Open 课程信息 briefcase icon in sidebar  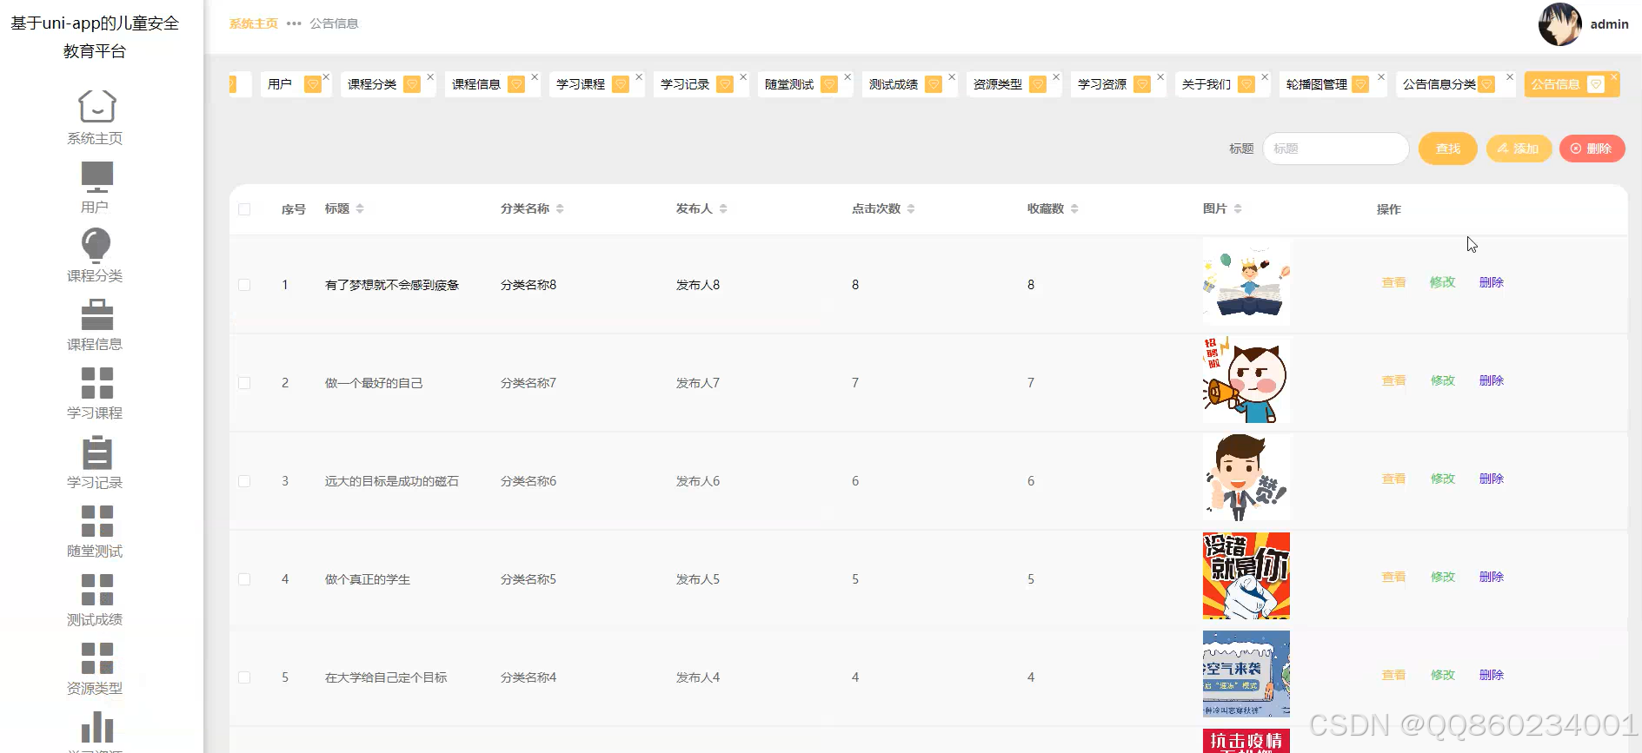click(x=96, y=314)
